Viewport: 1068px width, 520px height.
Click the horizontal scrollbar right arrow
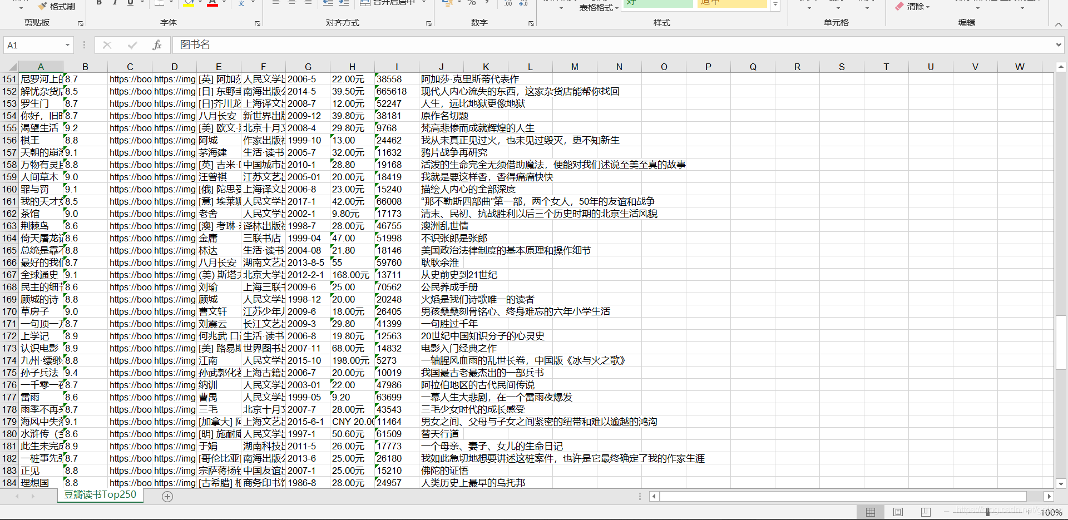[x=1049, y=496]
